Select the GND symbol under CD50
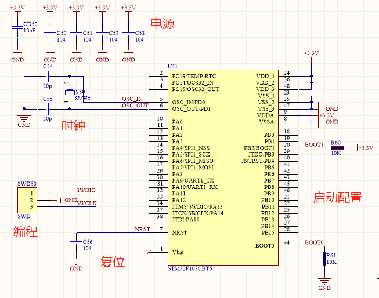This screenshot has height=298, width=379. click(x=17, y=56)
